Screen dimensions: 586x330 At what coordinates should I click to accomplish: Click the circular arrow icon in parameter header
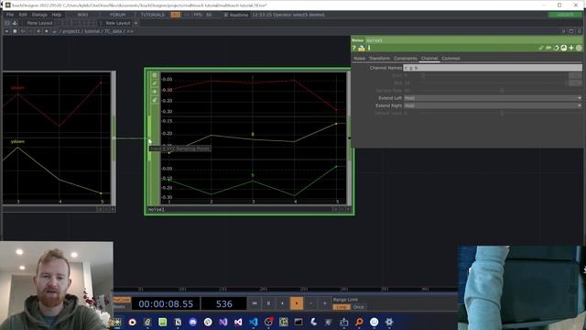pyautogui.click(x=556, y=48)
